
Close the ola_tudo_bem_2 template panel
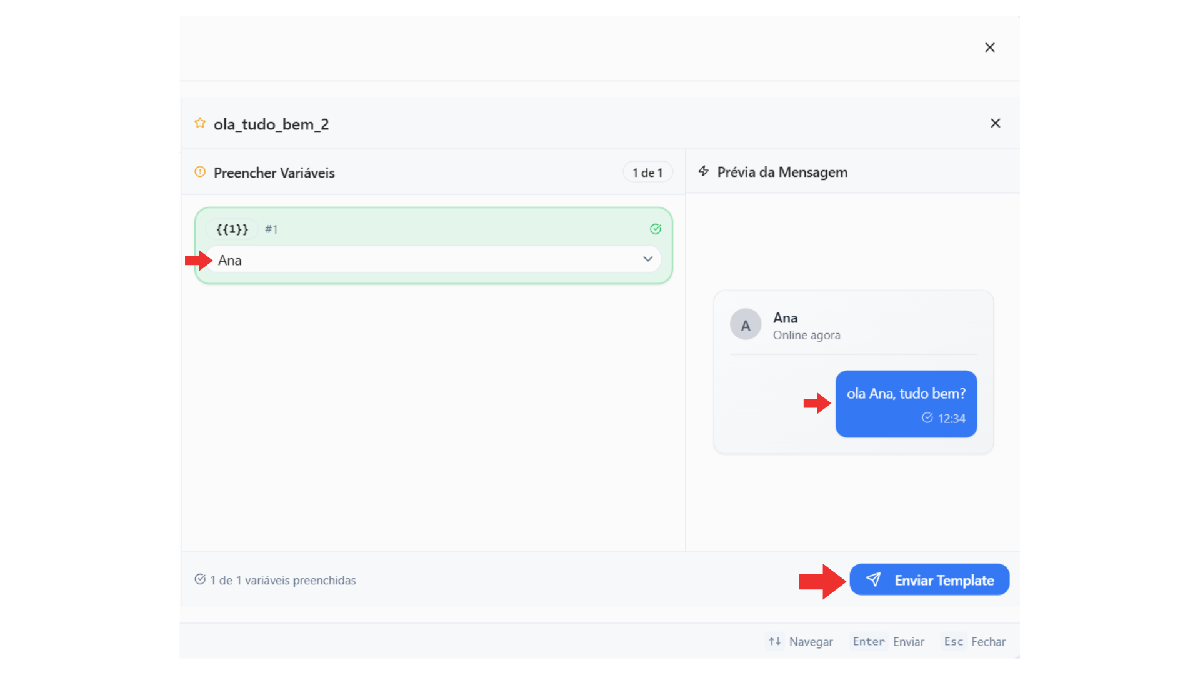[996, 123]
